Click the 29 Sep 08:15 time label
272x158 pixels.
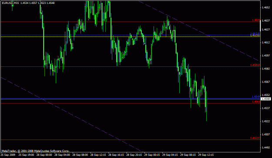click(x=188, y=155)
